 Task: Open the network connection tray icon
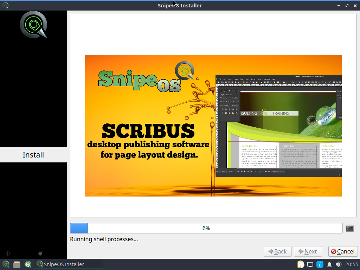310,264
